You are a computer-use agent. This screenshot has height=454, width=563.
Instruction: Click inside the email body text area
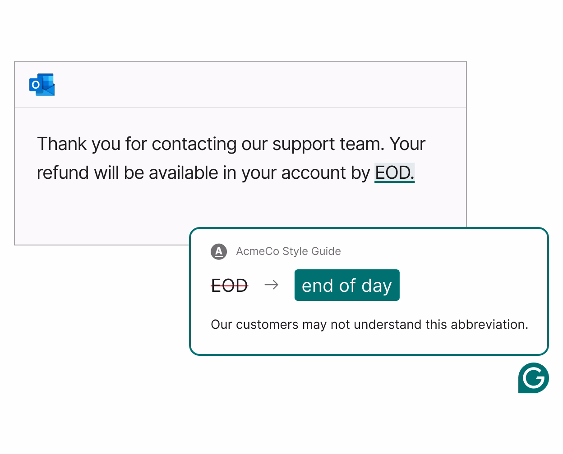pyautogui.click(x=226, y=158)
